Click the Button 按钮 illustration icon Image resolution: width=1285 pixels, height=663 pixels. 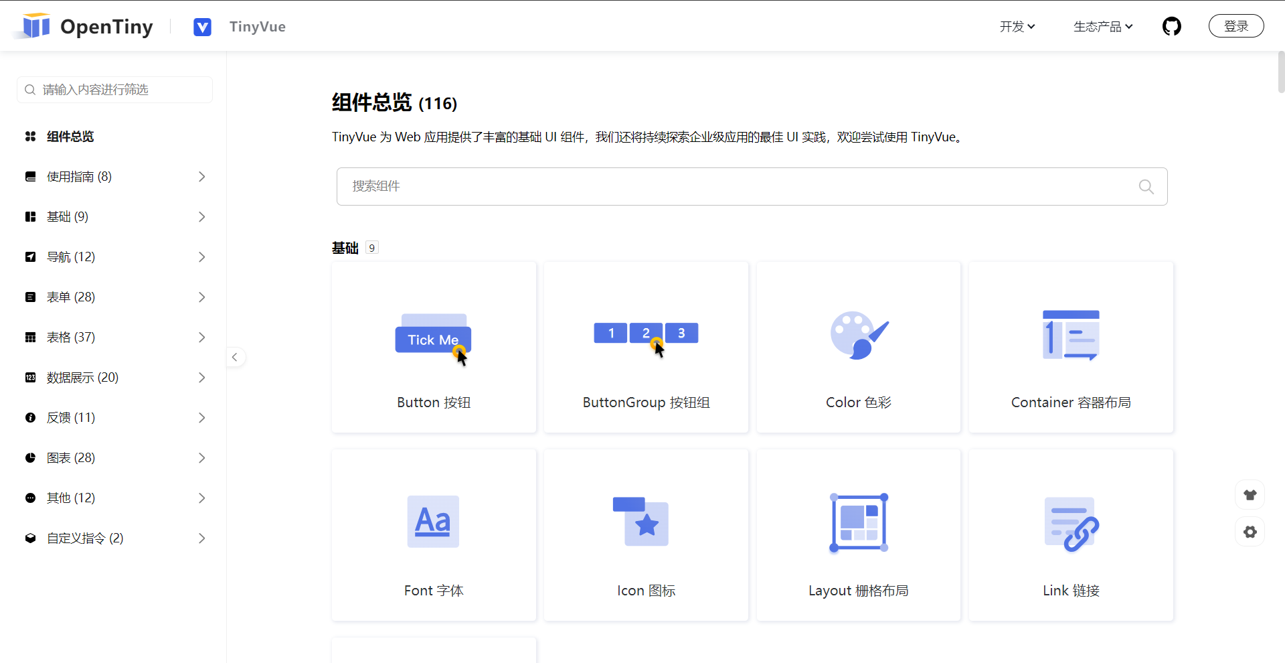click(x=434, y=340)
